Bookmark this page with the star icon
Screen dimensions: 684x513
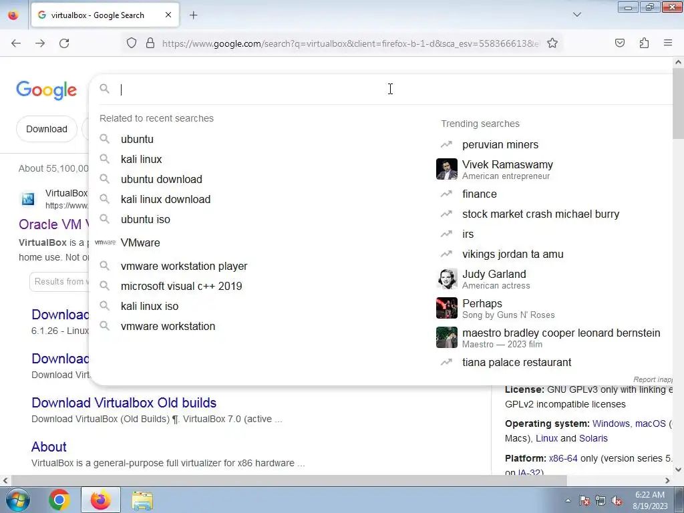click(552, 43)
